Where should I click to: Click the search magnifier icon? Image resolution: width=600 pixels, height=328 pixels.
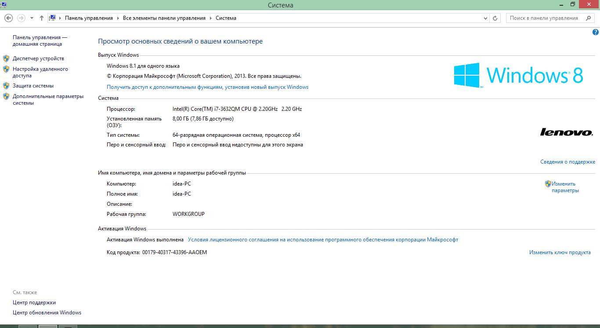[x=589, y=18]
